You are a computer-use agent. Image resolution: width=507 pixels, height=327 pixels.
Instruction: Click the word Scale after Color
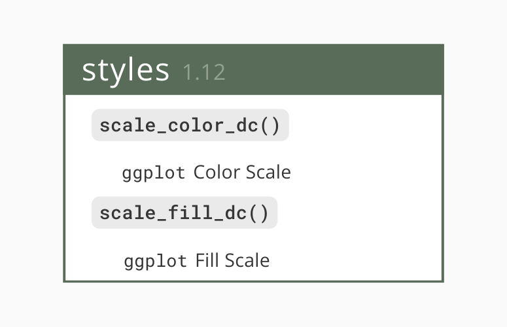[268, 172]
